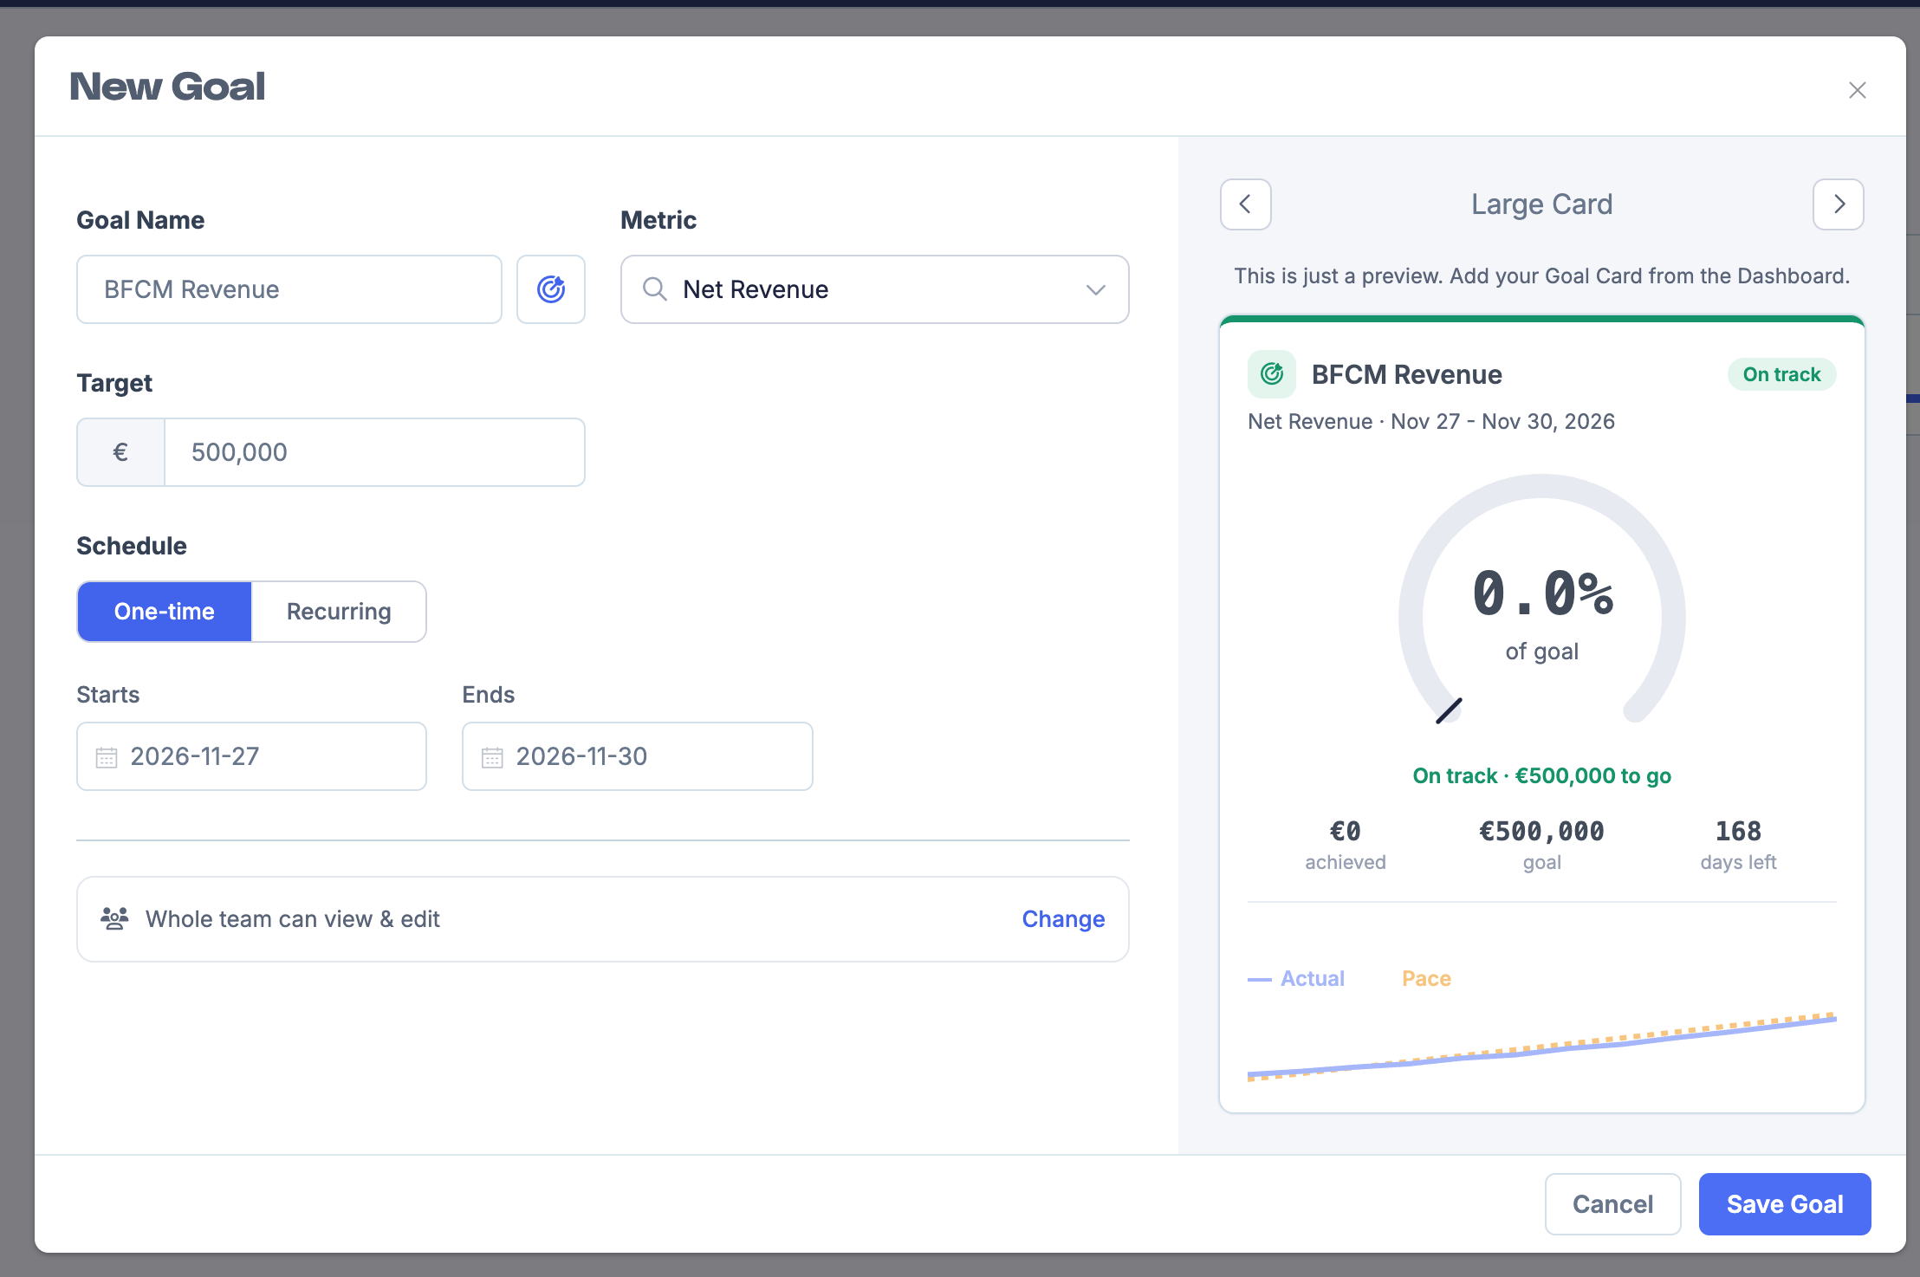Switch schedule to Recurring

click(x=339, y=612)
